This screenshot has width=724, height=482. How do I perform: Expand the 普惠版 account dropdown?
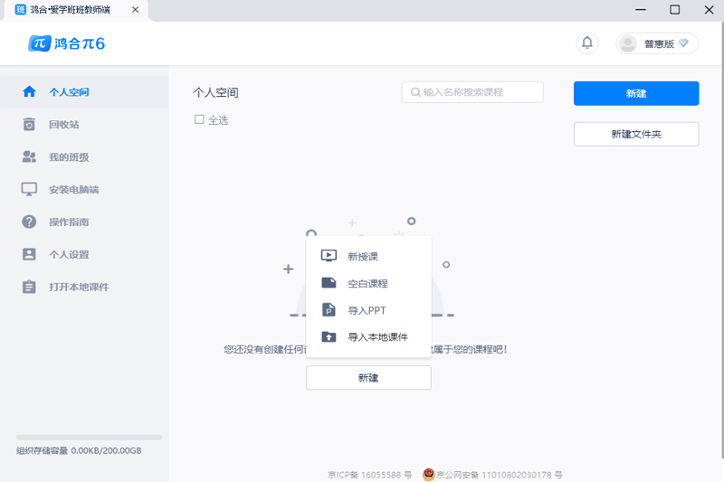coord(657,43)
